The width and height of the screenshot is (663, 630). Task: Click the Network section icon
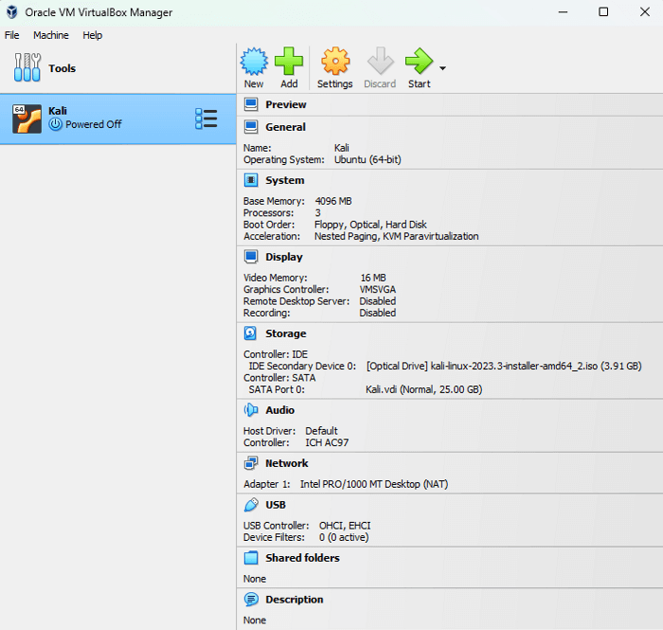click(x=251, y=463)
